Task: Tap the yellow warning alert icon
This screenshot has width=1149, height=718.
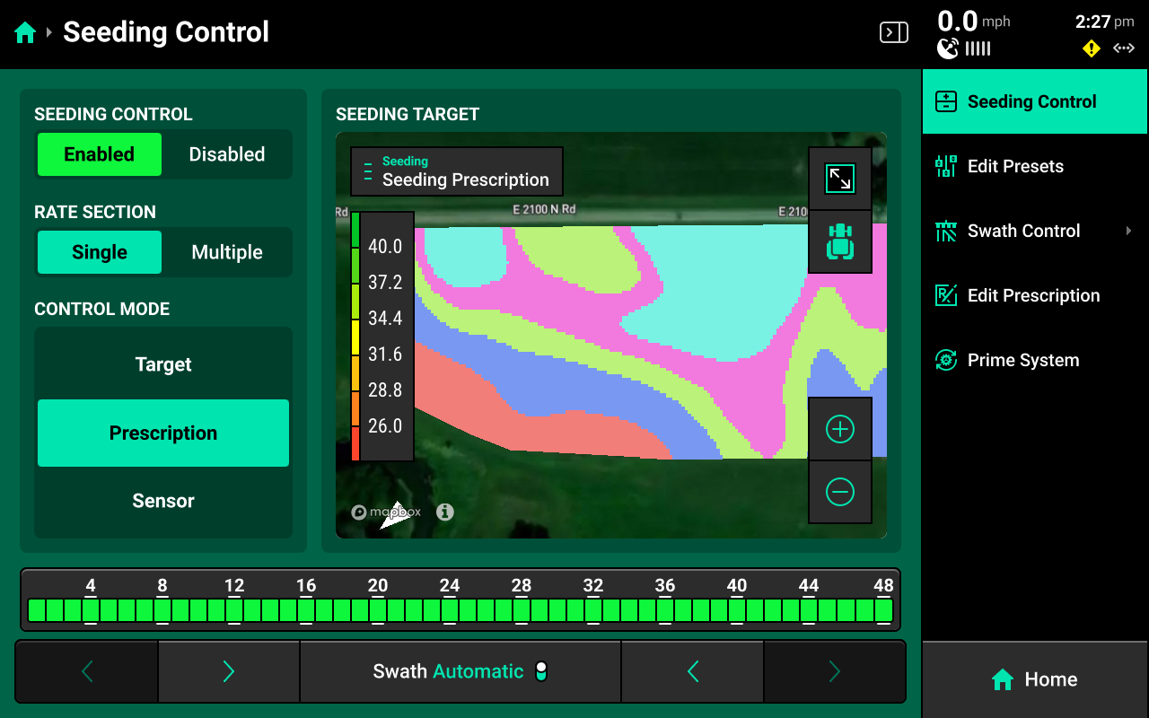Action: tap(1091, 49)
